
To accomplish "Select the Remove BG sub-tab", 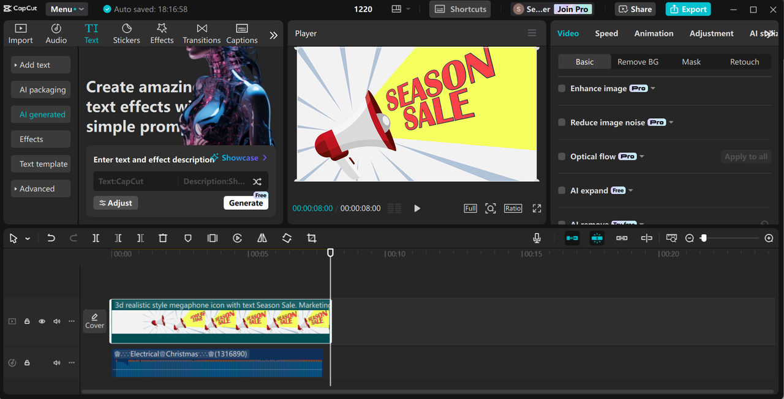I will (x=638, y=62).
